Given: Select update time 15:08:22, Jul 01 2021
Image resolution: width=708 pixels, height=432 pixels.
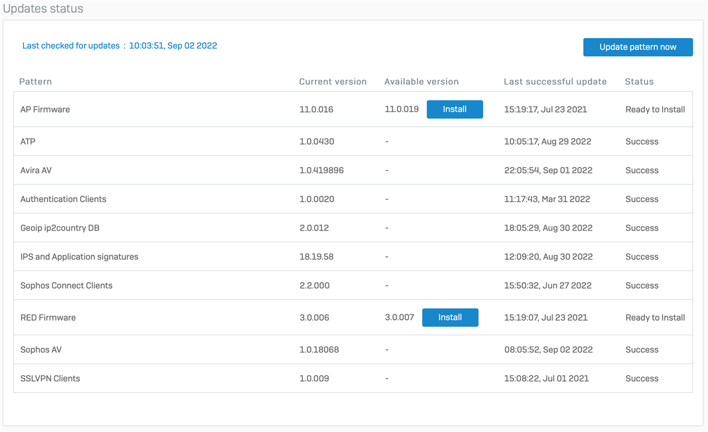Looking at the screenshot, I should (x=546, y=378).
